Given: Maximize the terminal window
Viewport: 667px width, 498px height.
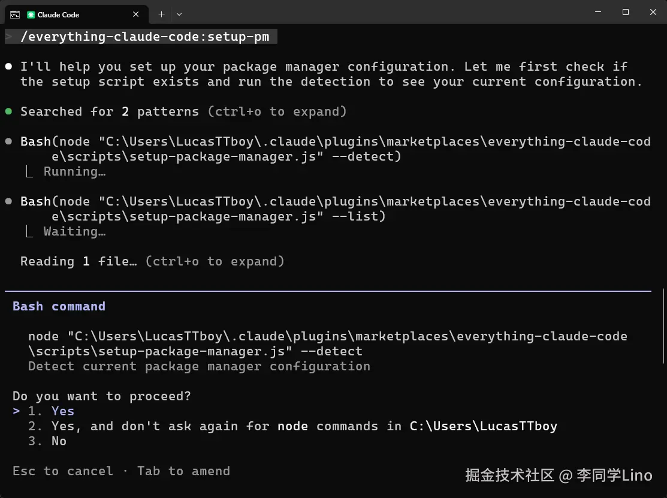Looking at the screenshot, I should click(x=625, y=12).
